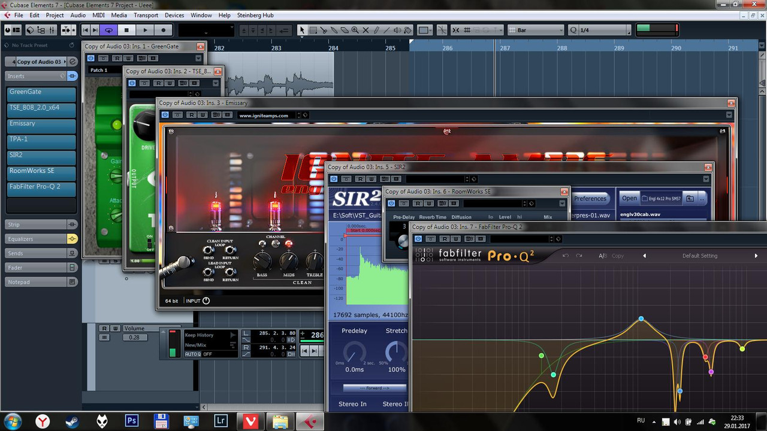Click Preferences button in SIR2
The height and width of the screenshot is (431, 767).
click(590, 199)
